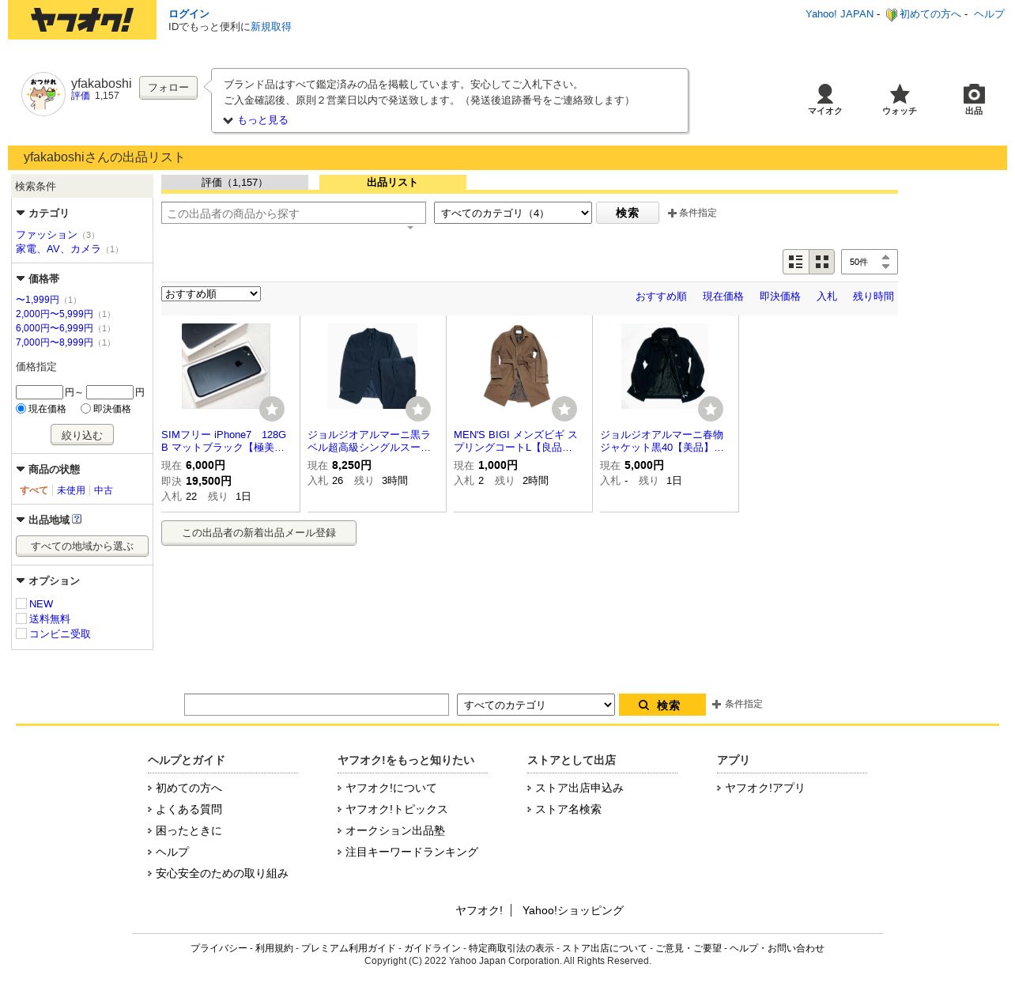Open the iPhone7 product thumbnail

226,366
